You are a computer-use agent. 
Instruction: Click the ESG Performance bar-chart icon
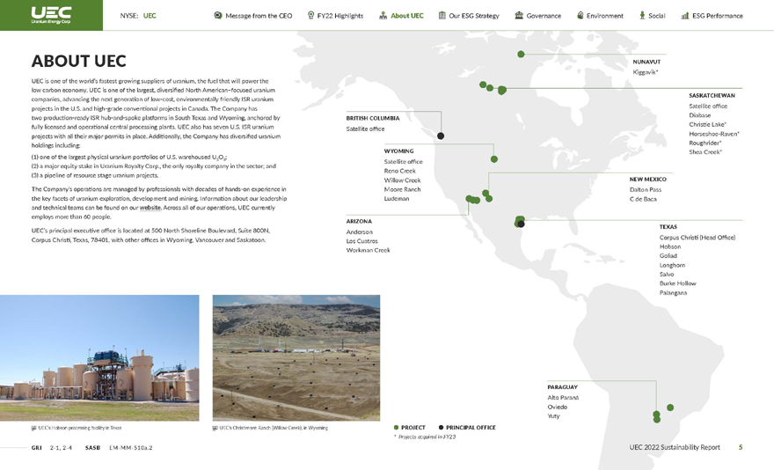[685, 16]
